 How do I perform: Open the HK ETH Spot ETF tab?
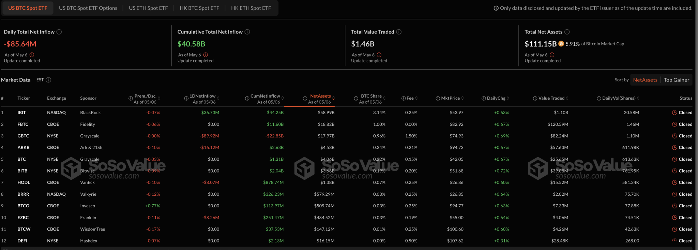(x=251, y=8)
